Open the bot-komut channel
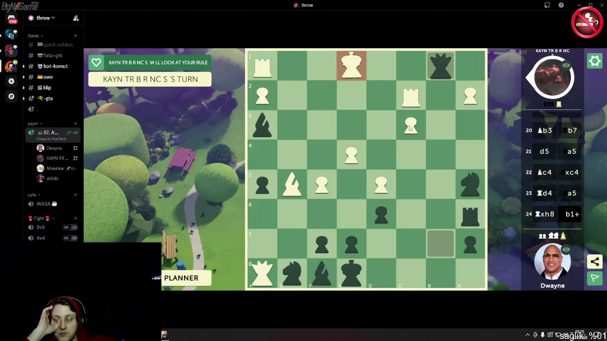Screen dimensions: 607x341 (52, 66)
